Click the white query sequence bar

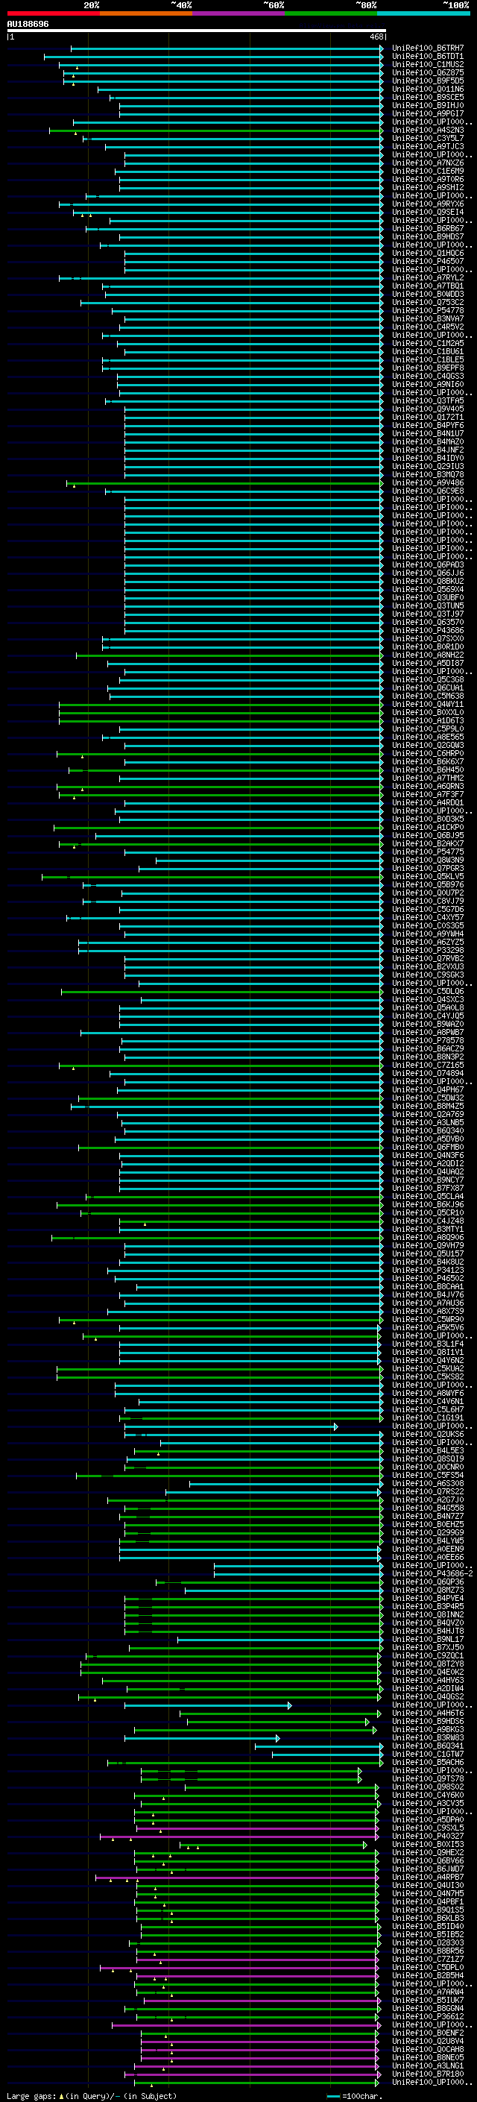pyautogui.click(x=197, y=30)
